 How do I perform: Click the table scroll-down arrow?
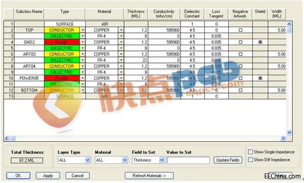(x=289, y=132)
